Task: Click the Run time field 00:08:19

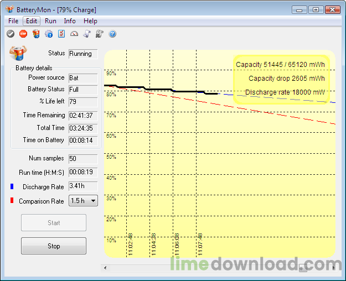Action: point(83,173)
